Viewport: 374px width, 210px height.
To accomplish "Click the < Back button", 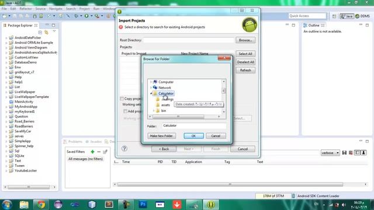I will point(164,149).
